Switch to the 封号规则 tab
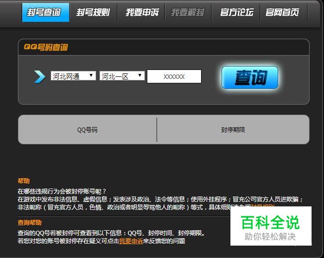The image size is (324, 258). [93, 12]
